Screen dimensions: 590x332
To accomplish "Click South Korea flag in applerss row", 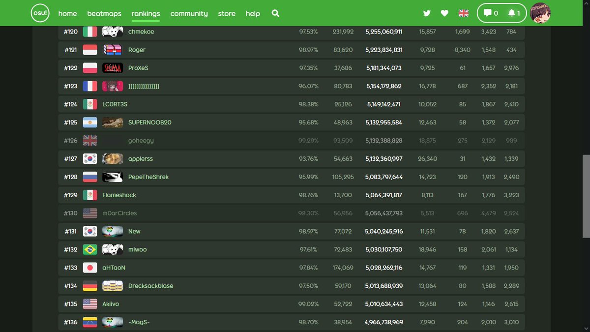I will (x=90, y=159).
